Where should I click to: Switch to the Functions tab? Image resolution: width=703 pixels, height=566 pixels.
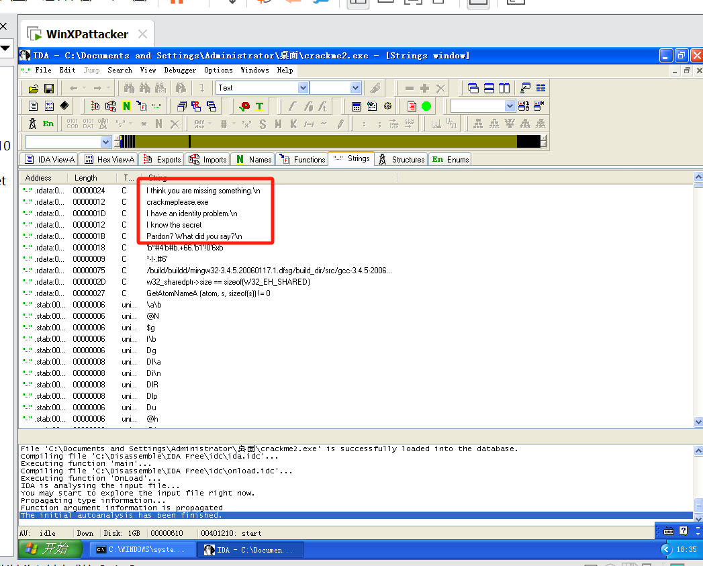click(301, 159)
